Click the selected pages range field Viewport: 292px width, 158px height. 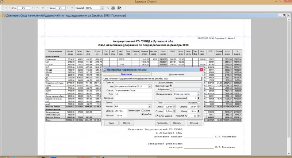(x=187, y=90)
